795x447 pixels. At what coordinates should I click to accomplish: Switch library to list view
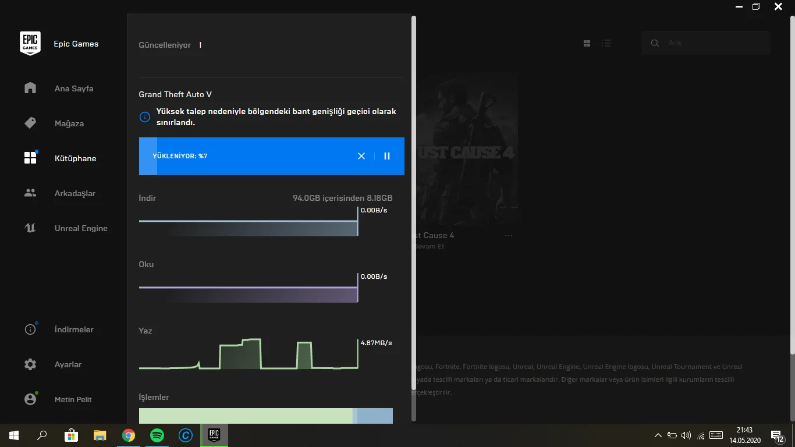coord(606,43)
